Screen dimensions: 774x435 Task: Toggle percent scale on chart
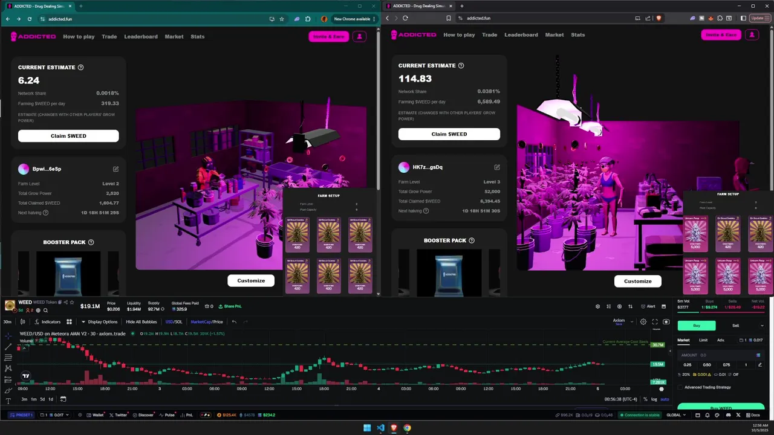tap(645, 399)
